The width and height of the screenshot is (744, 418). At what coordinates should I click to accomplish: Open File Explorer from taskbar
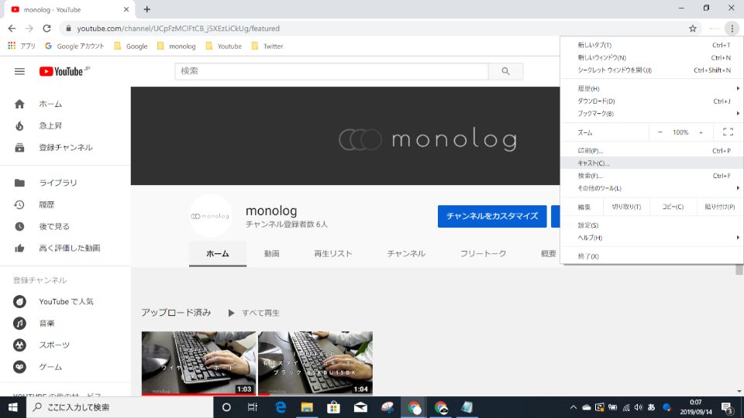pos(307,407)
